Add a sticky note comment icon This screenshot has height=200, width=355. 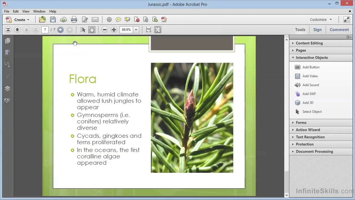118,19
